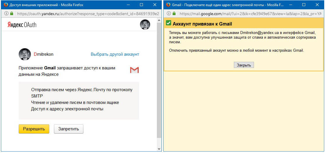
Task: Click the heading Аккаунт привязан к Gmail
Action: coord(202,24)
